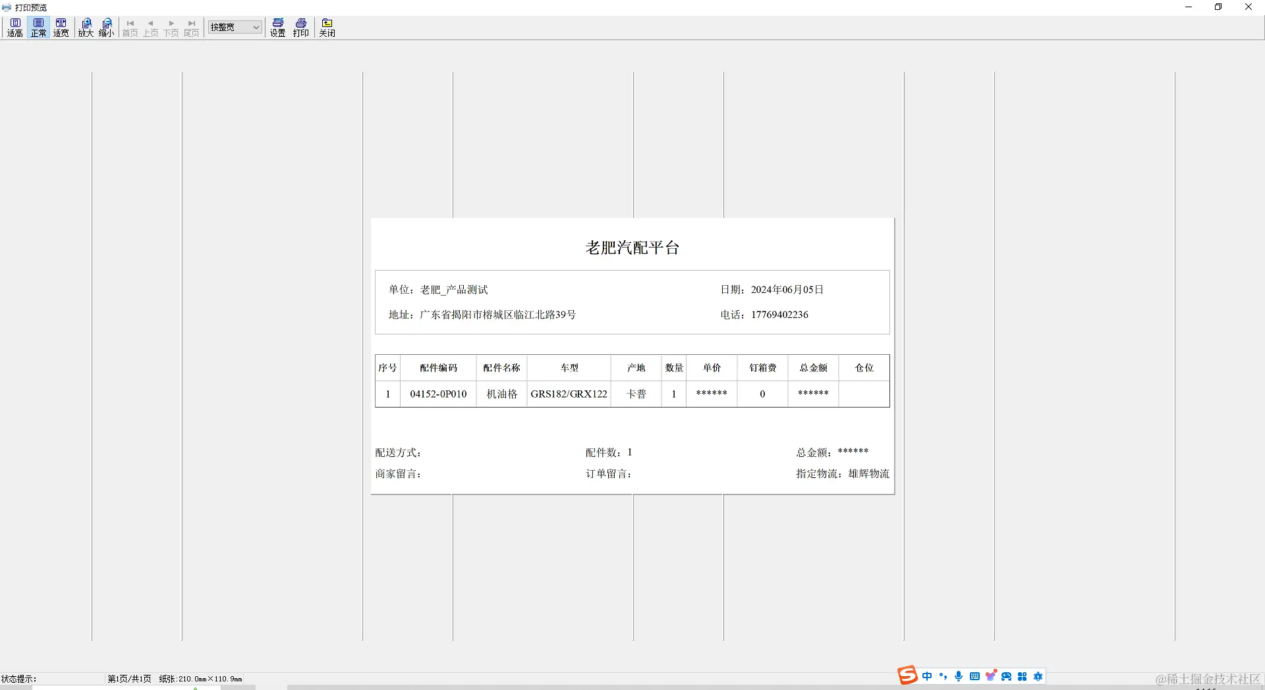Image resolution: width=1265 pixels, height=690 pixels.
Task: Jump to last page with 尾页
Action: click(x=192, y=28)
